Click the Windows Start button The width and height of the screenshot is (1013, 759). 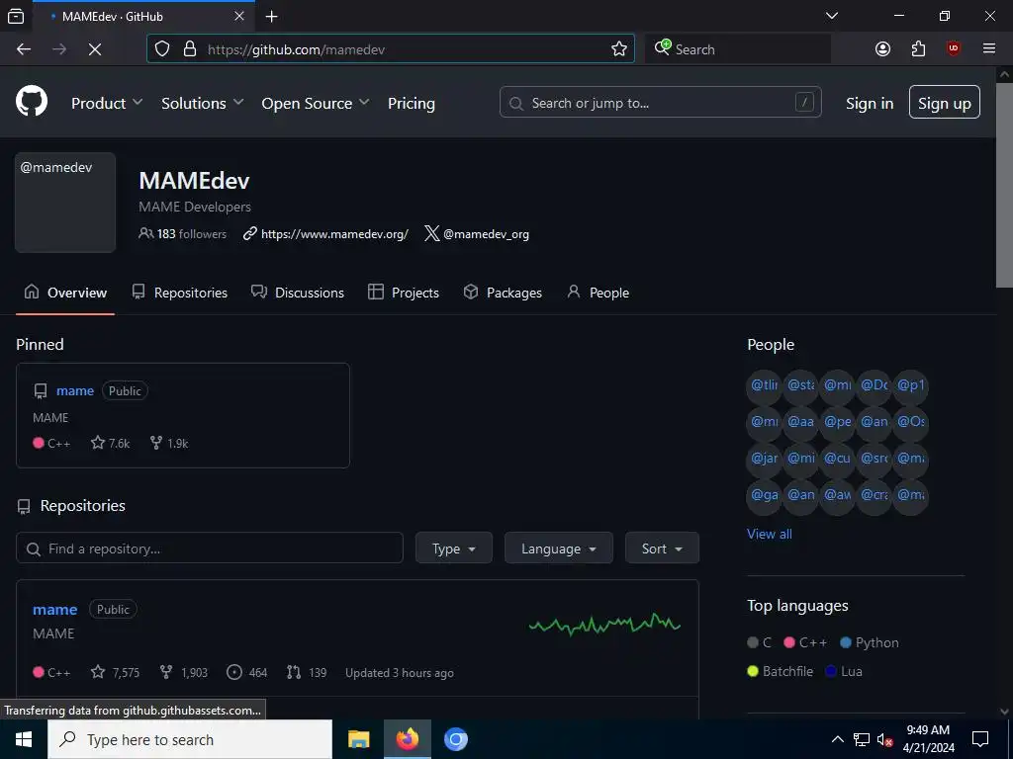tap(24, 739)
